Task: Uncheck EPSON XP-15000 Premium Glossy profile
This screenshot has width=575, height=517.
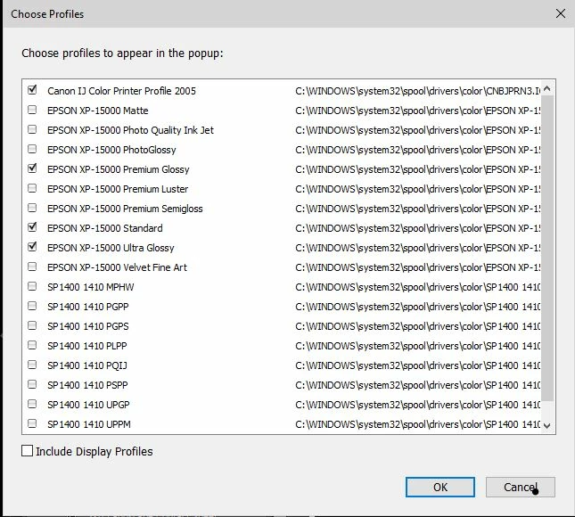Action: [32, 168]
